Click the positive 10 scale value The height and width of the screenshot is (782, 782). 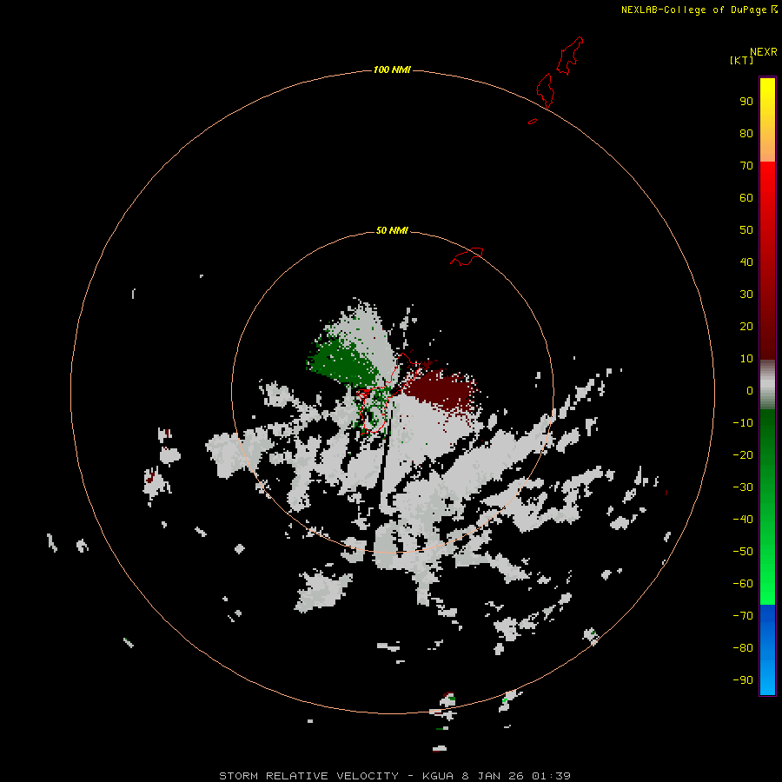coord(746,359)
